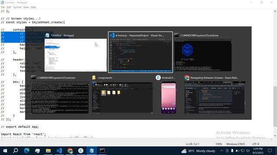
Task: Open the Notepad Format menu
Action: pos(17,7)
